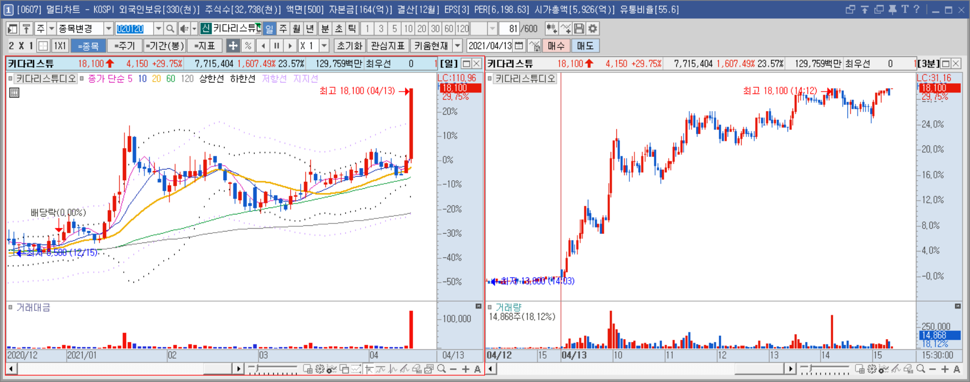Click the crosshair cursor tool icon
The height and width of the screenshot is (382, 970).
tap(233, 46)
